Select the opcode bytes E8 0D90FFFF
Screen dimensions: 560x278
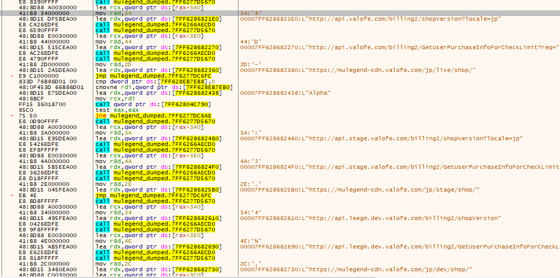pyautogui.click(x=38, y=122)
